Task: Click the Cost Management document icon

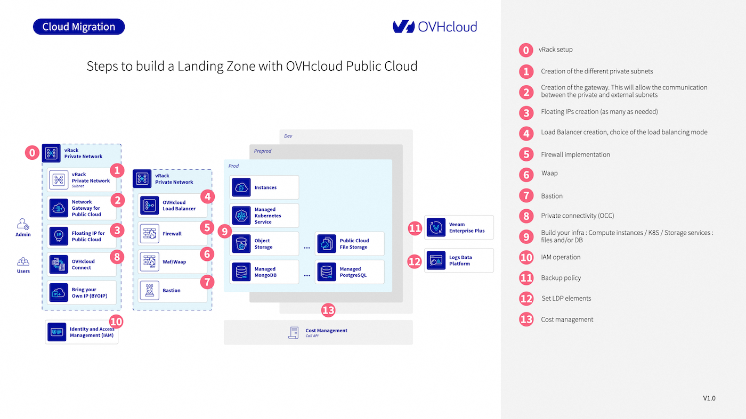Action: click(x=294, y=333)
